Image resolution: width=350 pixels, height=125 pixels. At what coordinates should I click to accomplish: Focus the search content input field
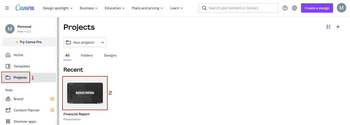pos(239,8)
